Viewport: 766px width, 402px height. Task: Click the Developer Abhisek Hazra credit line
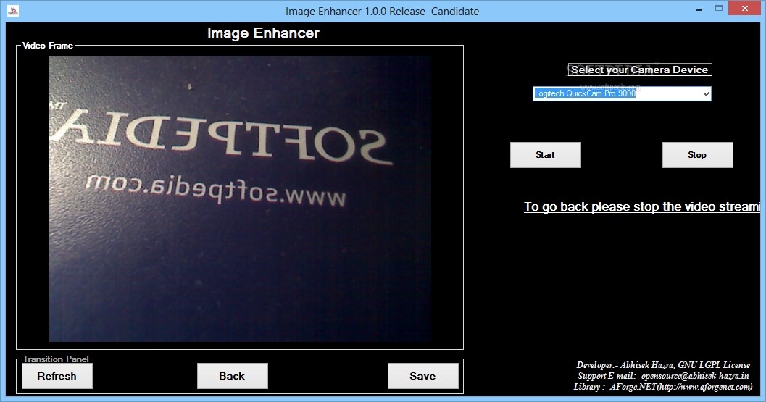pyautogui.click(x=663, y=365)
